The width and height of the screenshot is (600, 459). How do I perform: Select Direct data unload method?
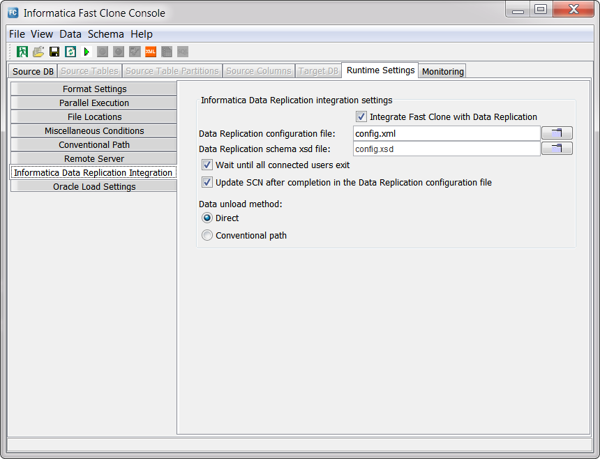tap(207, 218)
